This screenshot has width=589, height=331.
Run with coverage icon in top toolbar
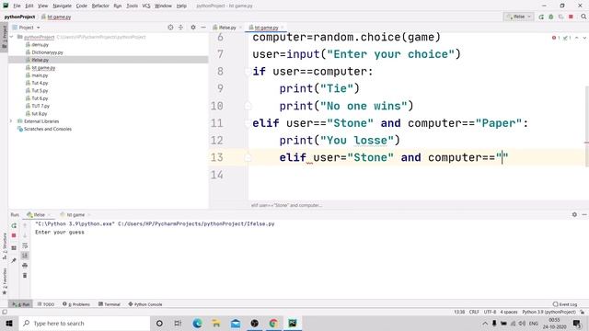560,17
